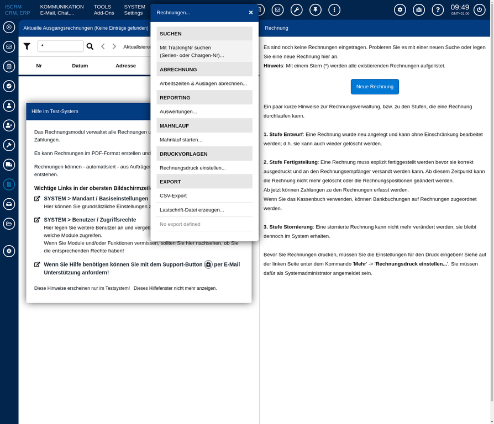
Task: Click the three-dot more options icon
Action: point(334,9)
